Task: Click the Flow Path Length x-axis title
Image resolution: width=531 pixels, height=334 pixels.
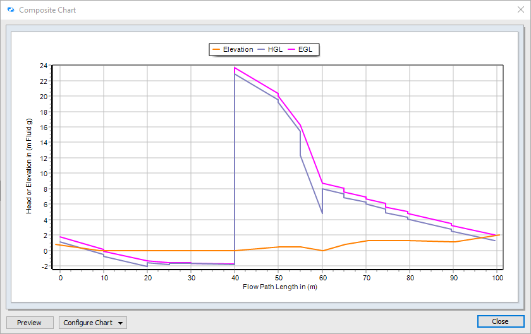Action: (279, 287)
